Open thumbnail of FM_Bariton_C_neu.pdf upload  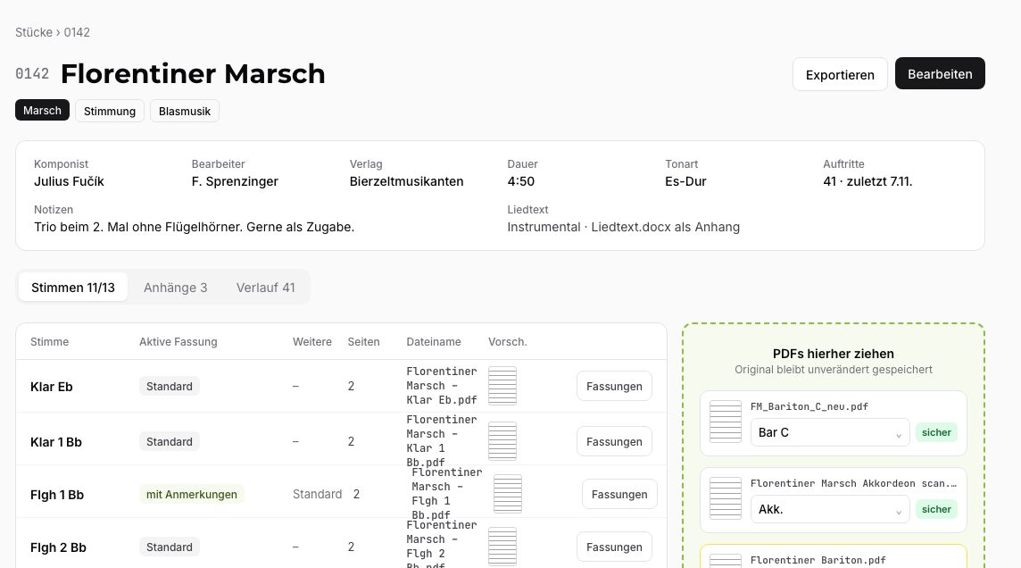[x=726, y=422]
